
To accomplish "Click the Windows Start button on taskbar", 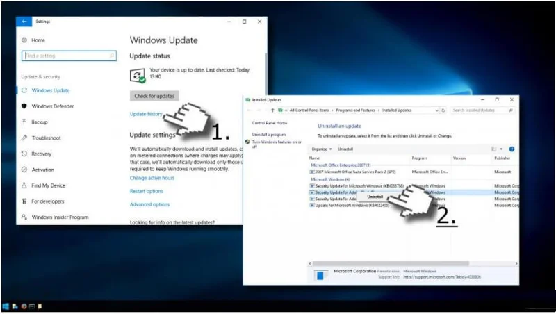I will (x=6, y=306).
